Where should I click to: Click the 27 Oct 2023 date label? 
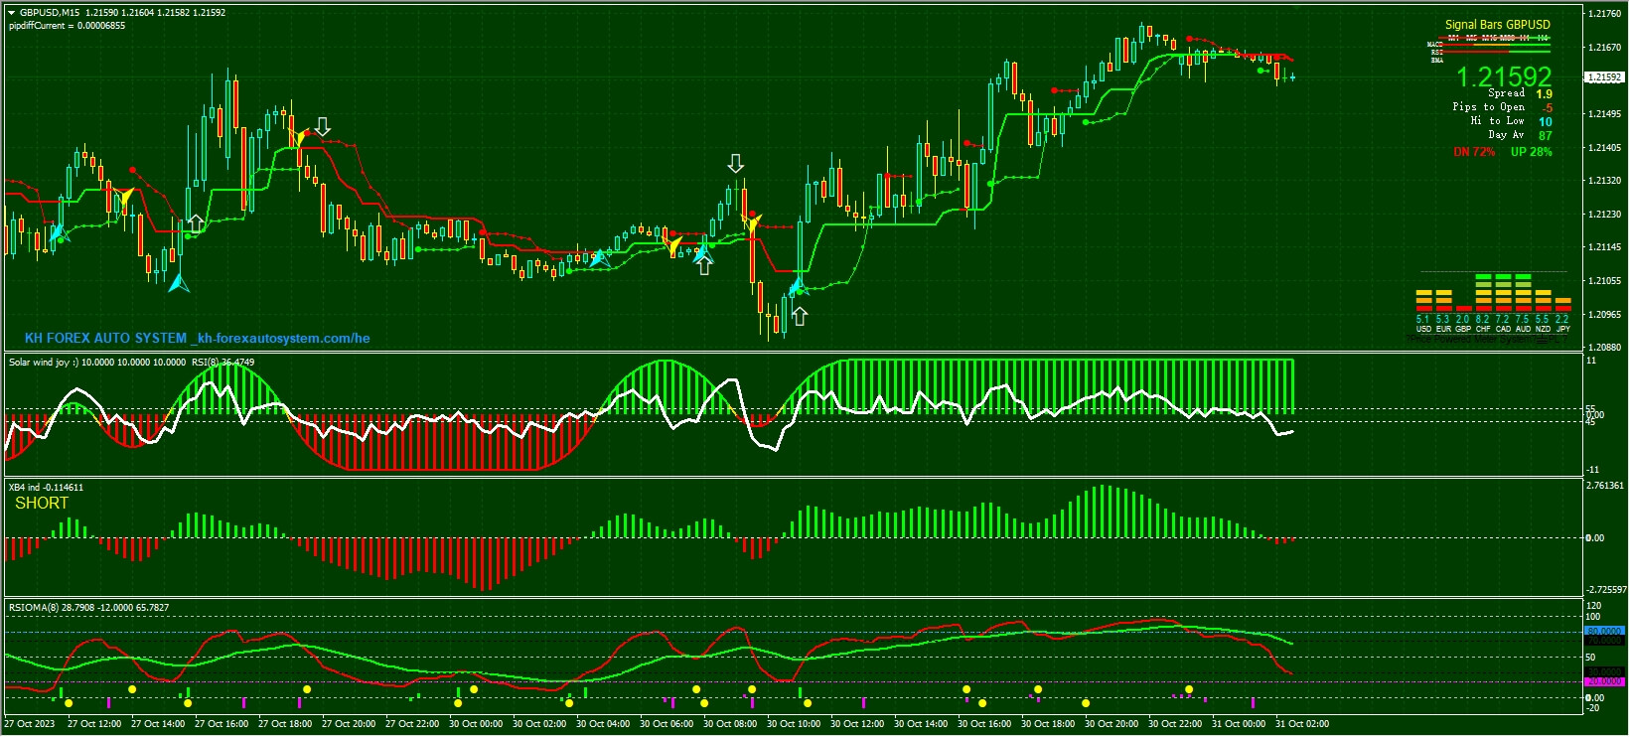tap(31, 724)
